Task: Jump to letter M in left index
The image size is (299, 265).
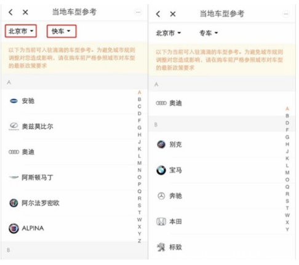Action: pos(140,163)
